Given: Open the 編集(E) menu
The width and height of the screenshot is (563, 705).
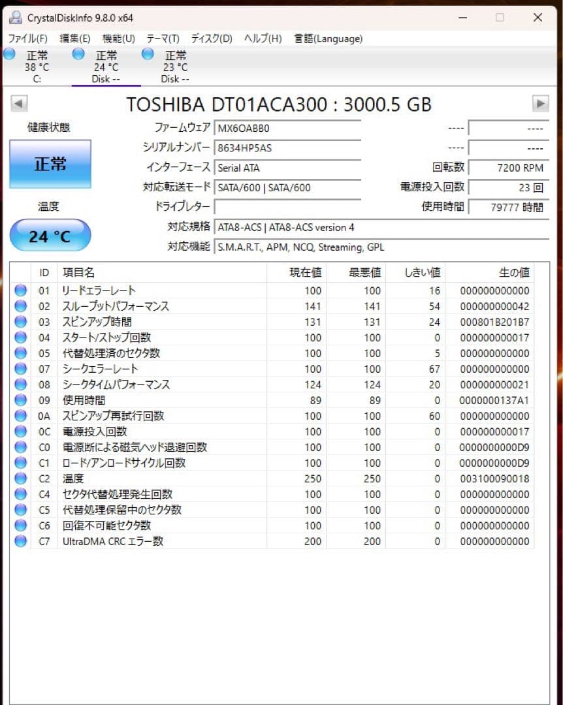Looking at the screenshot, I should coord(74,39).
